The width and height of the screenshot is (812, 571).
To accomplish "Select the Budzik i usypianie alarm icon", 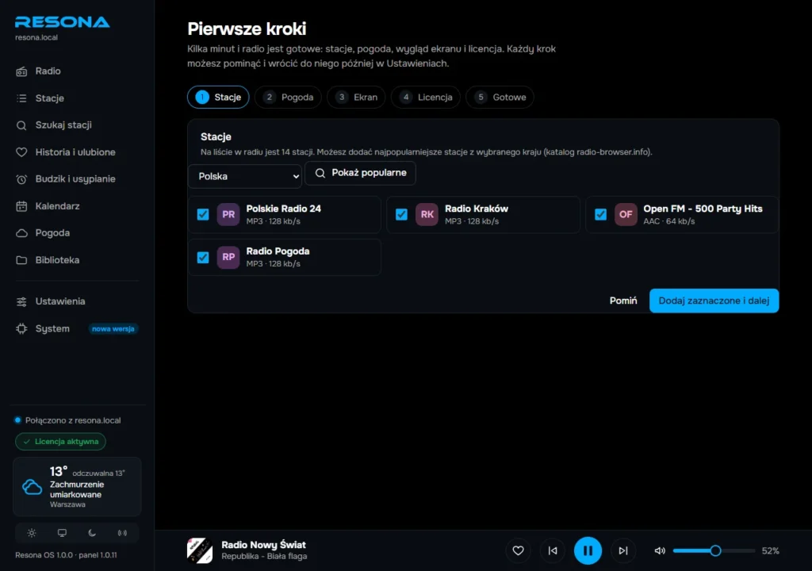I will [21, 179].
